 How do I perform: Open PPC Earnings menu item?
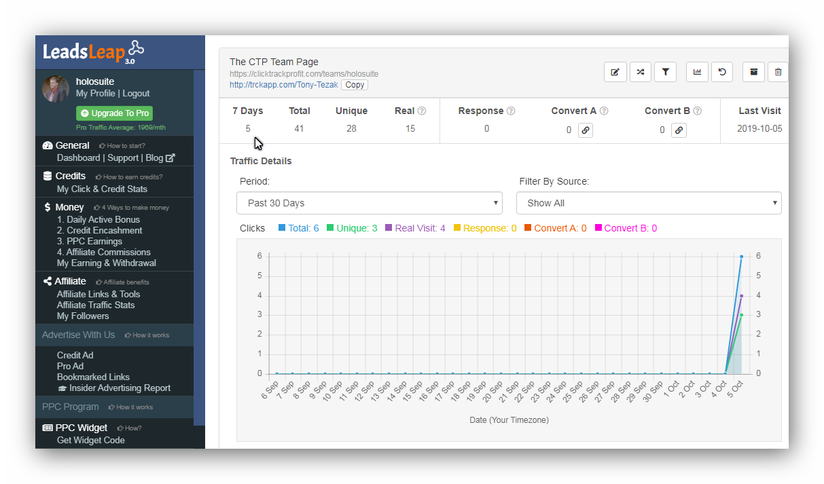point(90,241)
